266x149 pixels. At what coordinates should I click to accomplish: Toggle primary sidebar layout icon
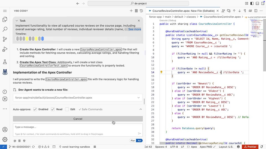[x=252, y=3]
